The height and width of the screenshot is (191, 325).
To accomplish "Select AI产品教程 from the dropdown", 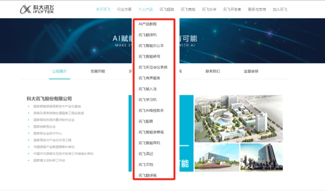I will pos(148,24).
